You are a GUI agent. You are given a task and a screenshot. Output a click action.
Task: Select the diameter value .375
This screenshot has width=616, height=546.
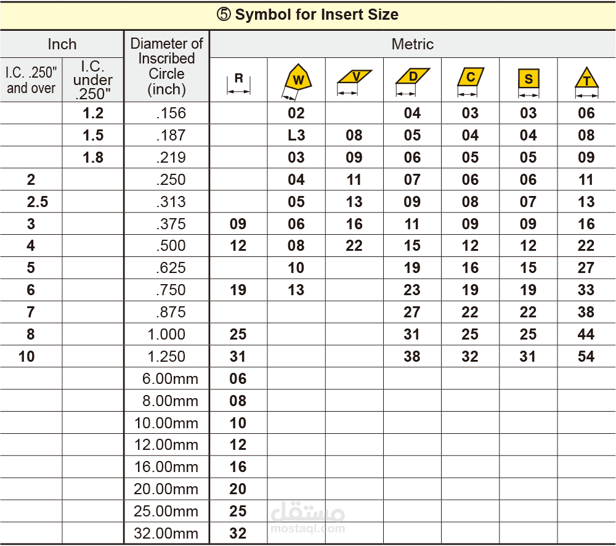pyautogui.click(x=171, y=224)
